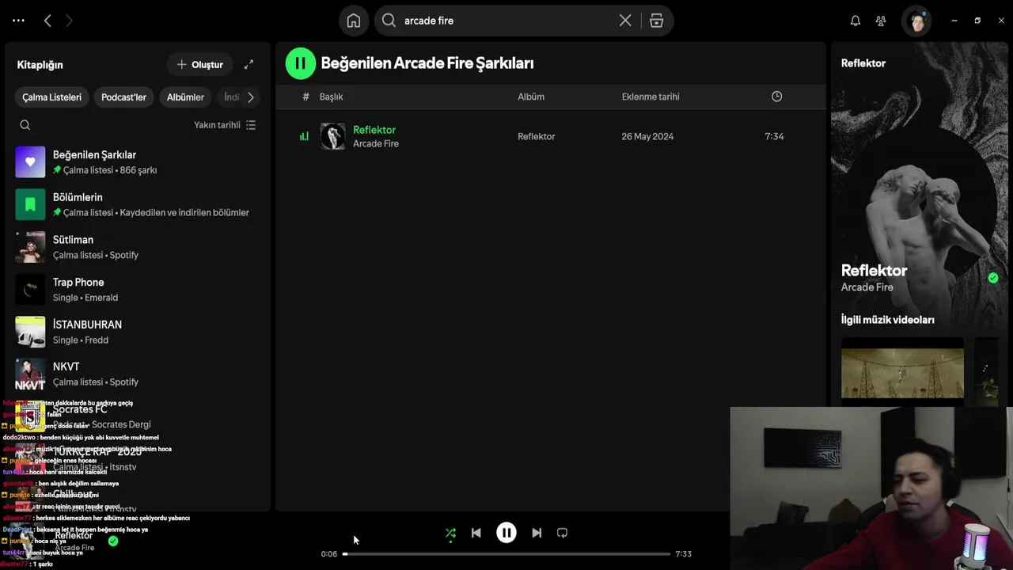Seek using the playback progress bar

506,554
